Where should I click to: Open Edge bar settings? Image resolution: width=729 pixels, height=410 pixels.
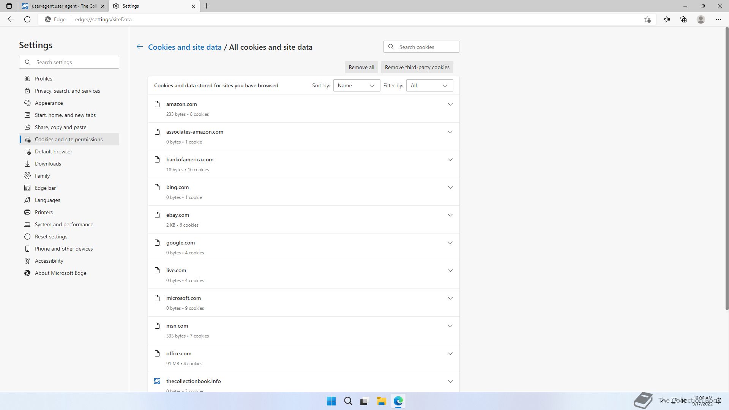tap(69, 188)
